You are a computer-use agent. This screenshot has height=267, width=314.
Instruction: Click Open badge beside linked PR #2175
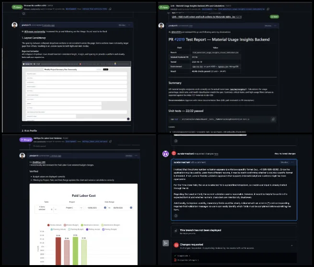point(274,17)
